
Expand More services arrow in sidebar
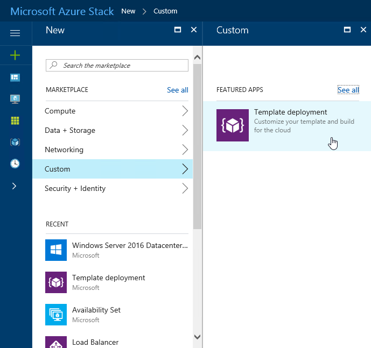point(14,186)
